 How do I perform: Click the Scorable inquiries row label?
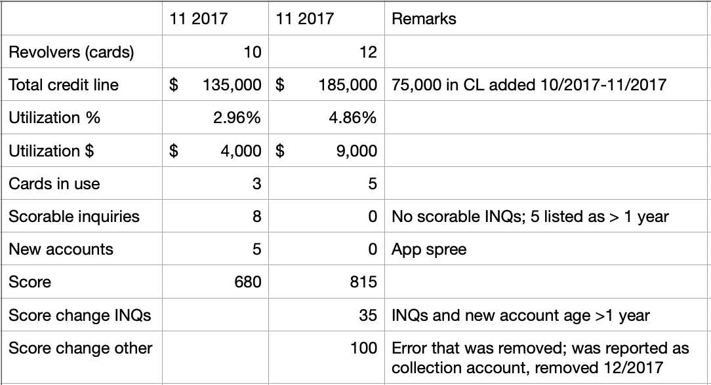click(x=74, y=217)
